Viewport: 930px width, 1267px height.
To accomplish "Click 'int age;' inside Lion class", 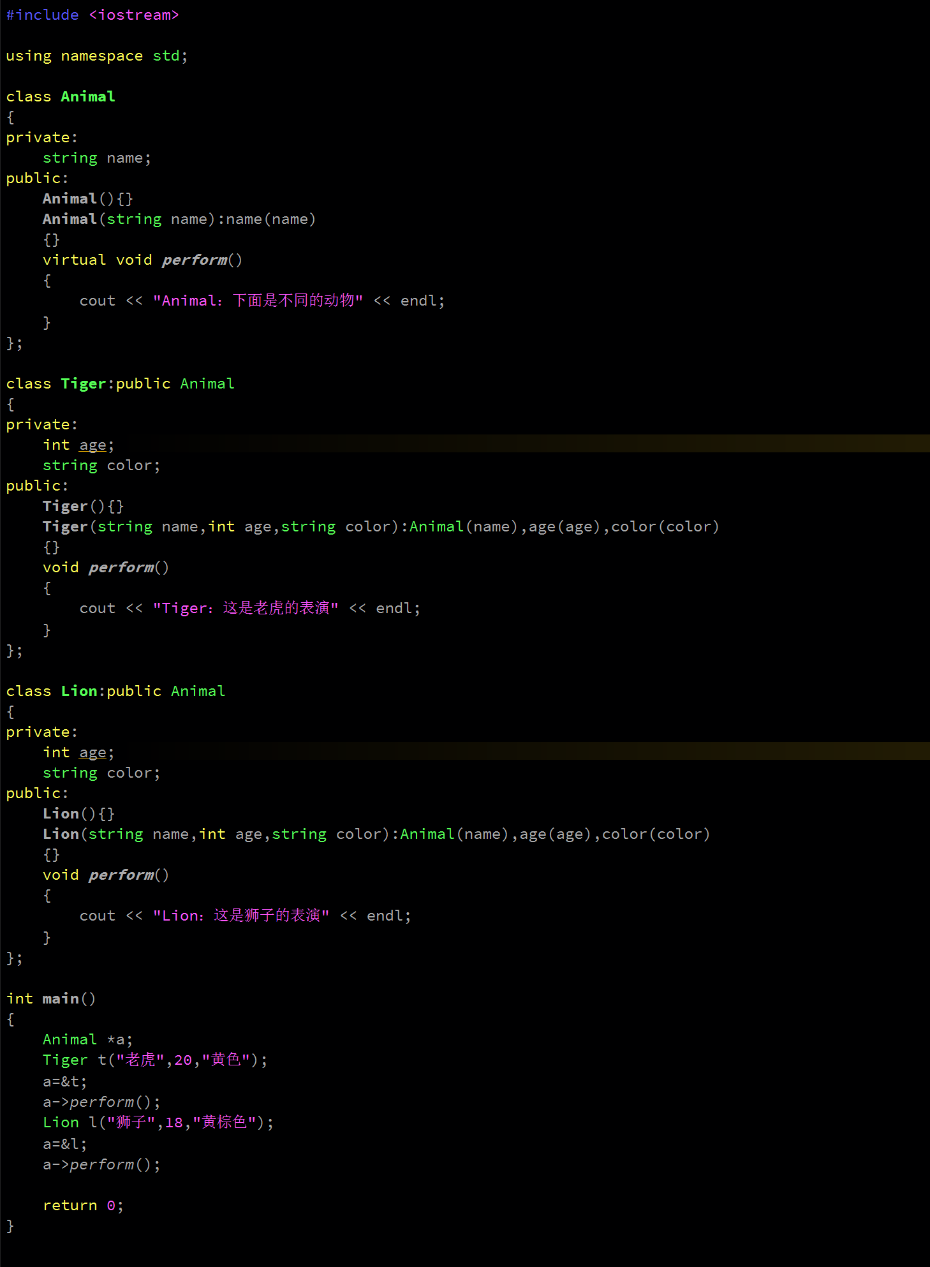I will pyautogui.click(x=78, y=752).
